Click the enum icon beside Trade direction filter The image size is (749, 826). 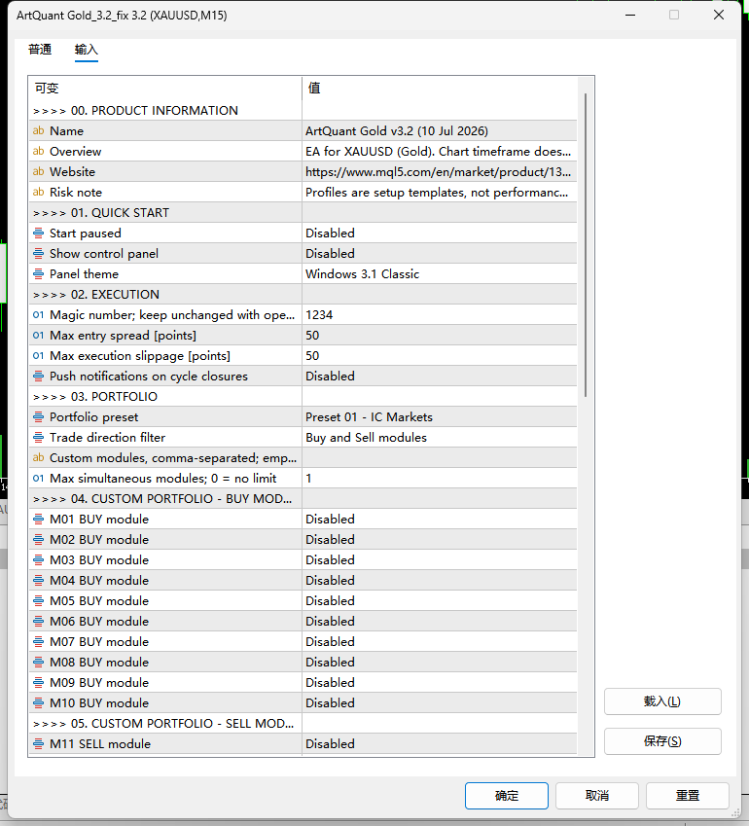coord(39,437)
